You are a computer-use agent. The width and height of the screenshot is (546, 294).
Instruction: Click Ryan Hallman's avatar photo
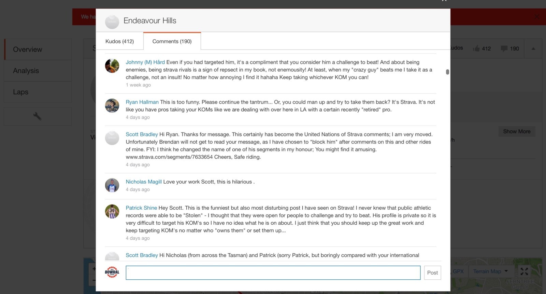(112, 106)
